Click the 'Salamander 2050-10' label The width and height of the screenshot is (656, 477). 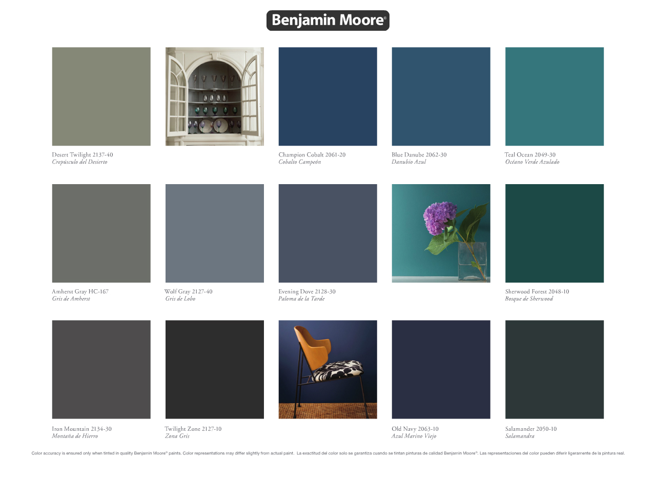[x=531, y=429]
